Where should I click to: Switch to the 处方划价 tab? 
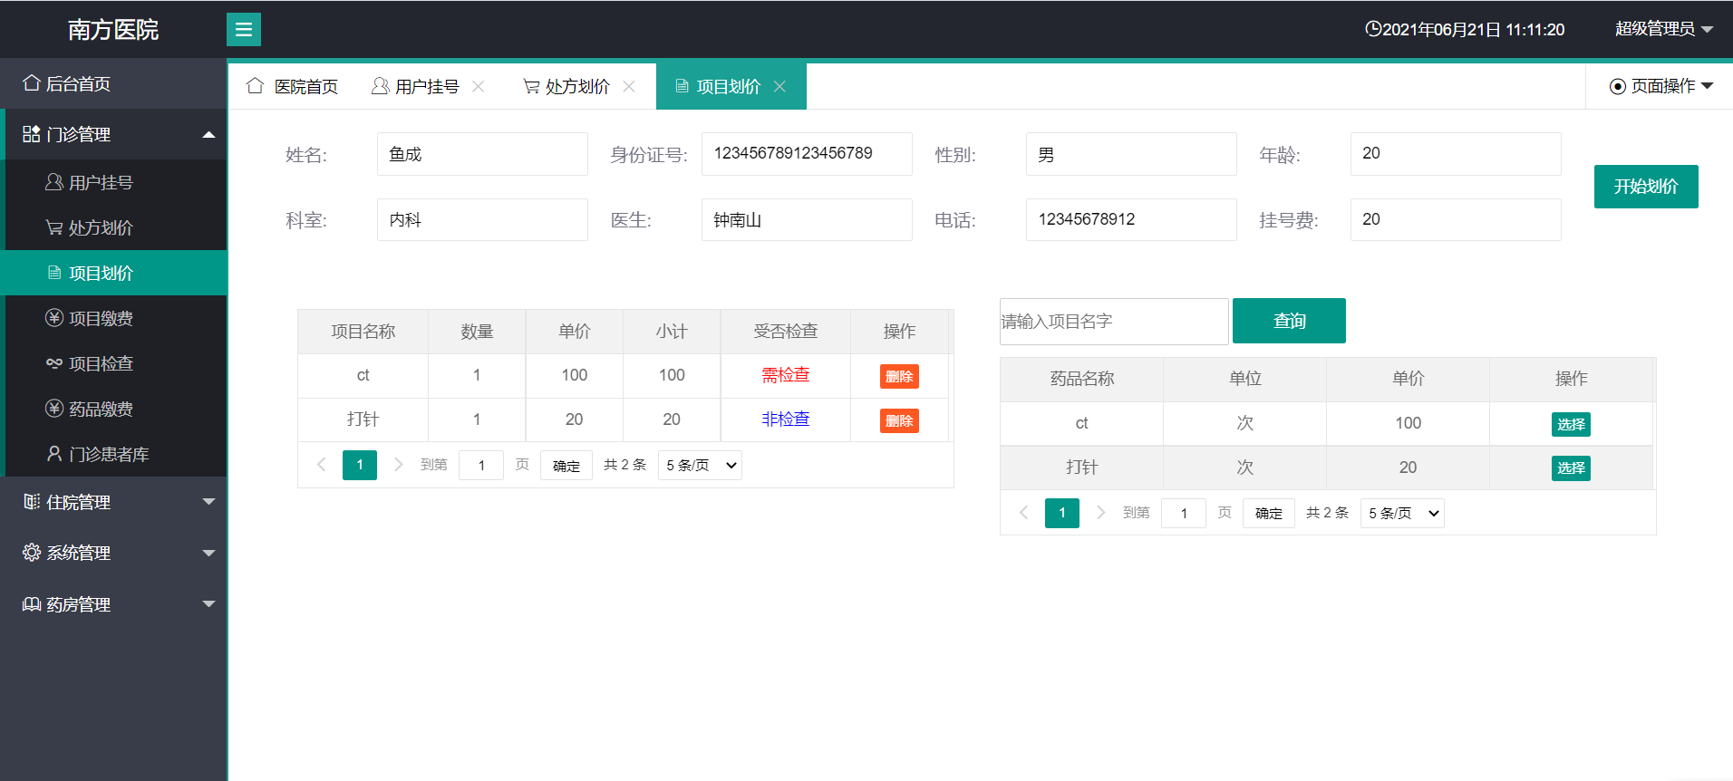[x=567, y=86]
